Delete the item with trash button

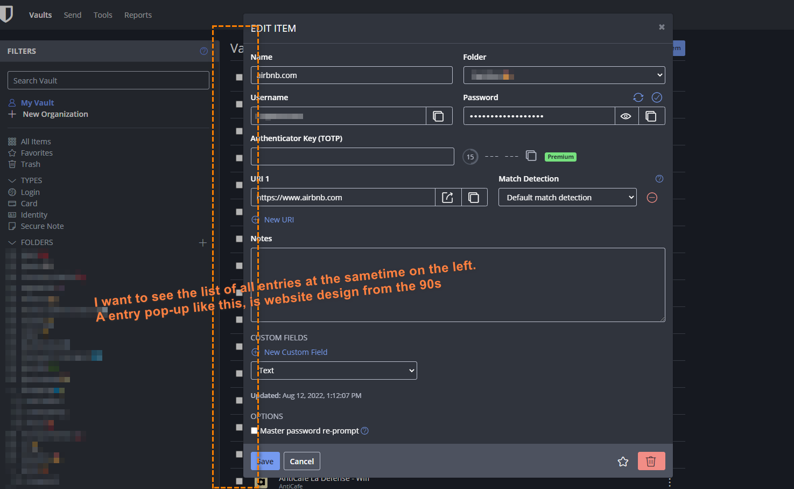[651, 462]
